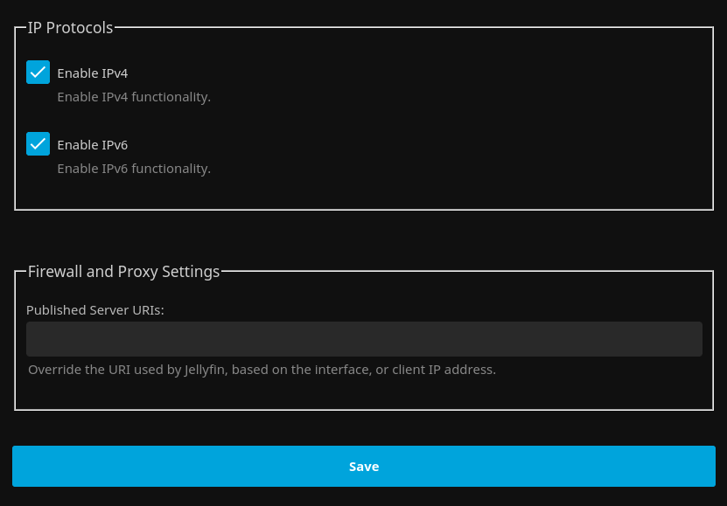Image resolution: width=727 pixels, height=506 pixels.
Task: Click the word "Firewall" in the section title
Action: [x=55, y=272]
